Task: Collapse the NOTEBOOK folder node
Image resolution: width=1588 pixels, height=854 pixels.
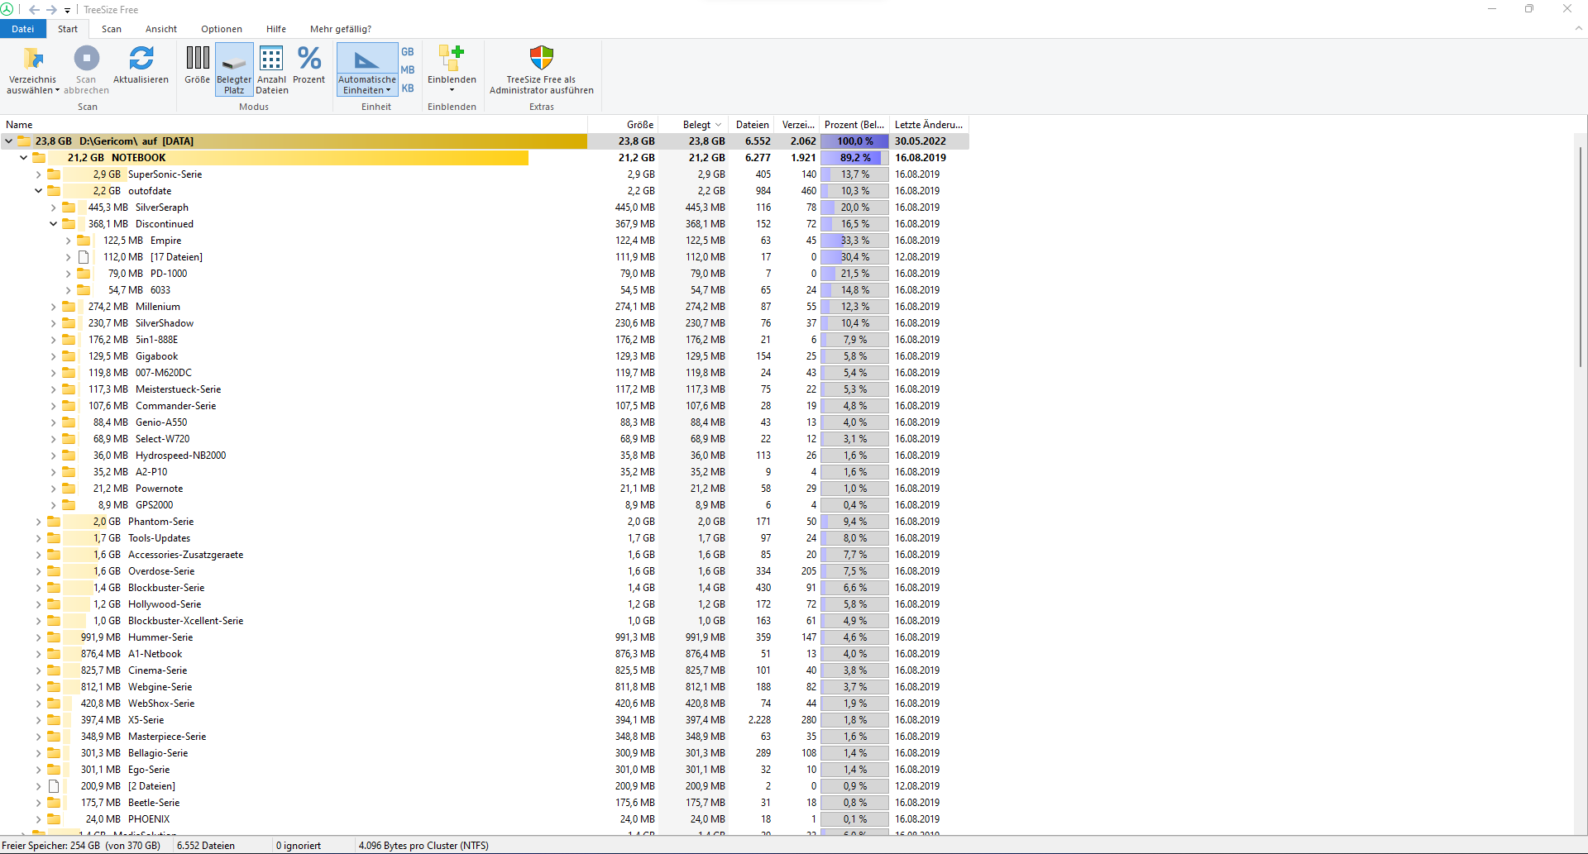Action: click(23, 158)
